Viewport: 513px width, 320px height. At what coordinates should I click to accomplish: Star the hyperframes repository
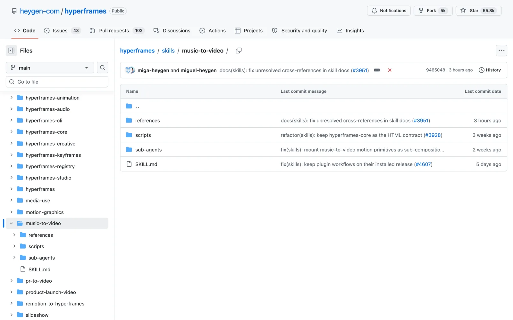point(478,11)
